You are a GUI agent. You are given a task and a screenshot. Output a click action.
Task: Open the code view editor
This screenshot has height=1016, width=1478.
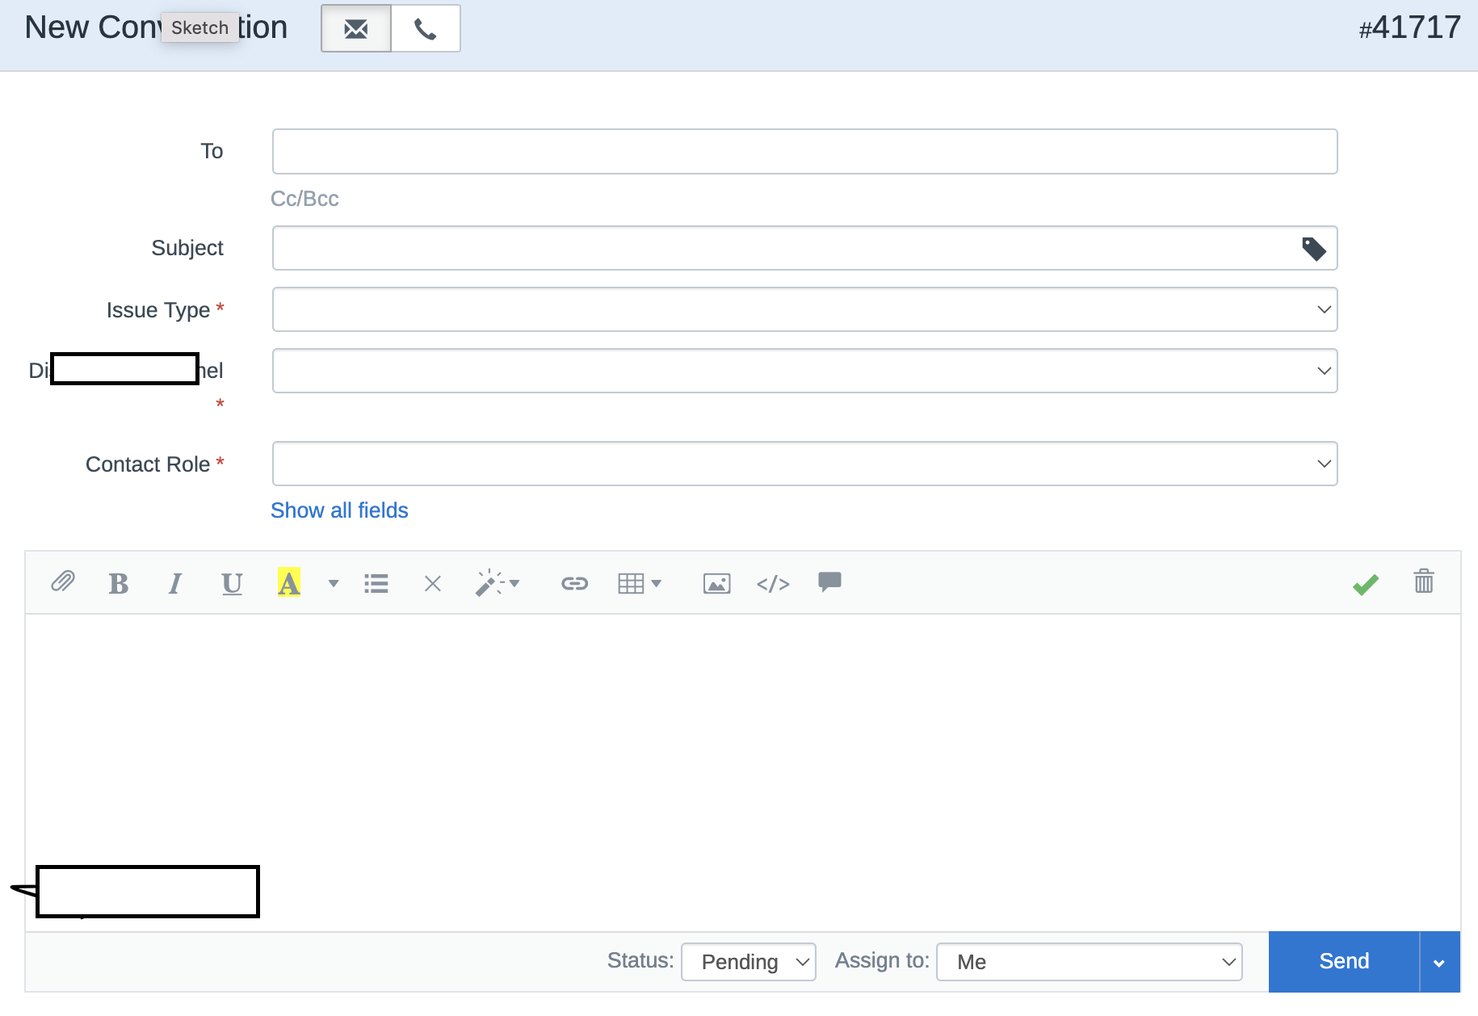[x=773, y=583]
